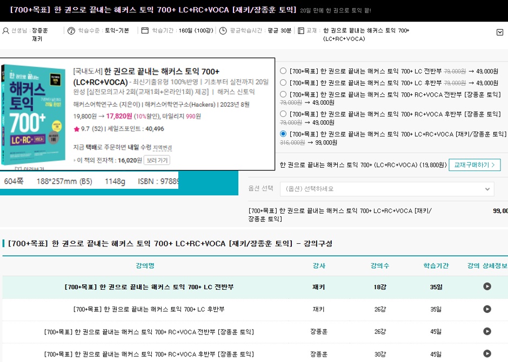This screenshot has width=508, height=362.
Task: Click the 지역변경 link
Action: coord(162,147)
